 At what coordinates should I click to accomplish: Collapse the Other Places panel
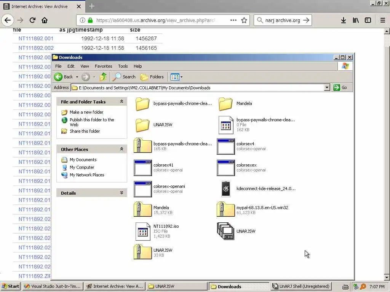click(x=121, y=149)
